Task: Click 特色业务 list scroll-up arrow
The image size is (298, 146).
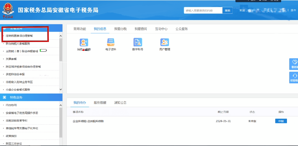Action: [x=61, y=105]
